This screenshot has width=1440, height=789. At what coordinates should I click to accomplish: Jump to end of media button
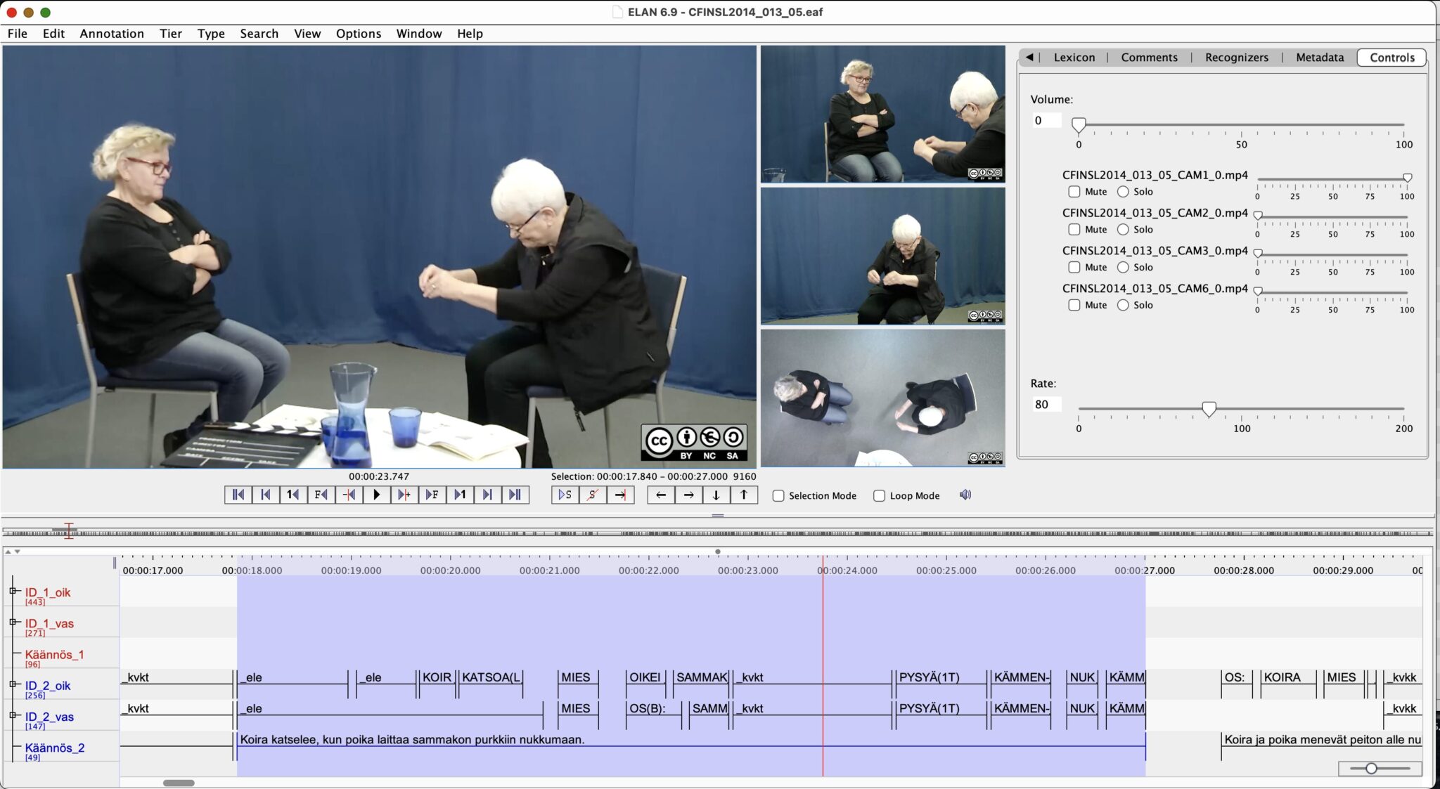[x=515, y=495]
